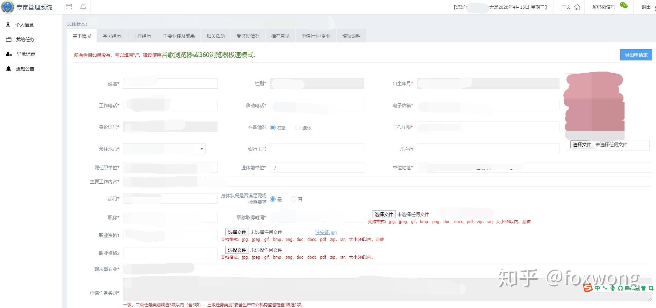Screen dimensions: 656x308
Task: Open the 受奖励情况 tab
Action: (x=248, y=36)
